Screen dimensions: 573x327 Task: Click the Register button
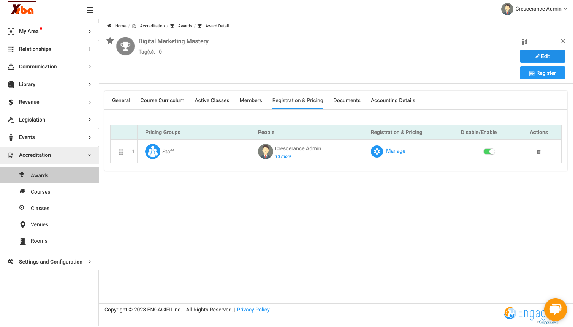tap(543, 73)
